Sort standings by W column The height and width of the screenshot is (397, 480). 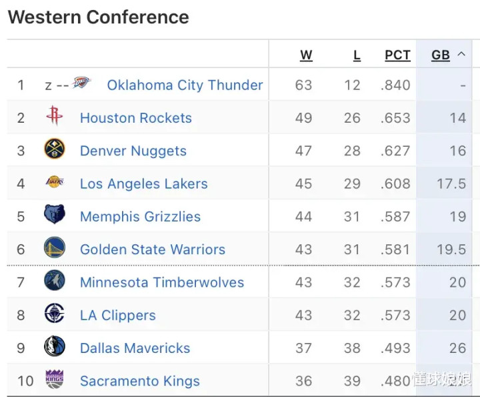point(306,55)
